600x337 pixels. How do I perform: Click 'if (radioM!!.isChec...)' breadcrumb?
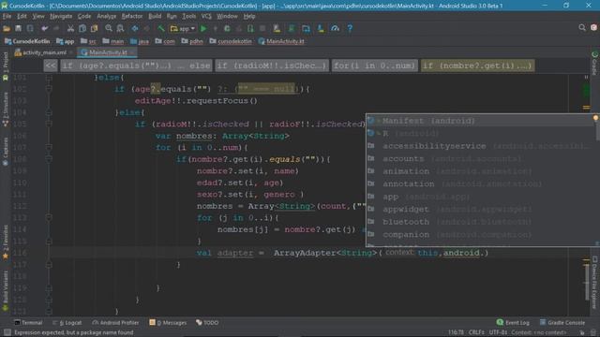[x=271, y=66]
